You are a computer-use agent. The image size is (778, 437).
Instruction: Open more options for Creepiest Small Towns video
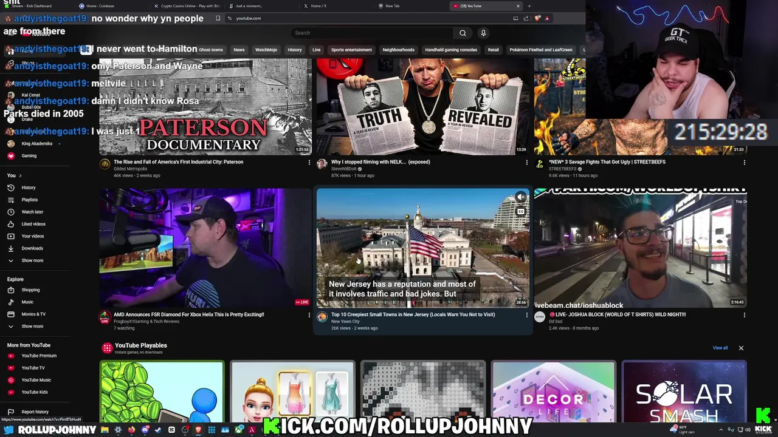coord(526,315)
